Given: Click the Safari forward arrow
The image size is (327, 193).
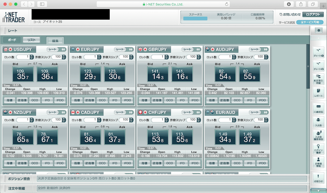Looking at the screenshot, I should 31,4.
